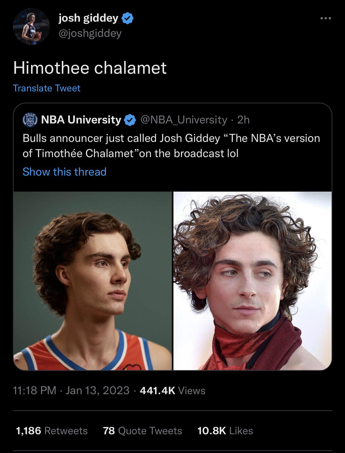Open the left photo with orange jersey
This screenshot has height=453, width=345.
[x=93, y=281]
